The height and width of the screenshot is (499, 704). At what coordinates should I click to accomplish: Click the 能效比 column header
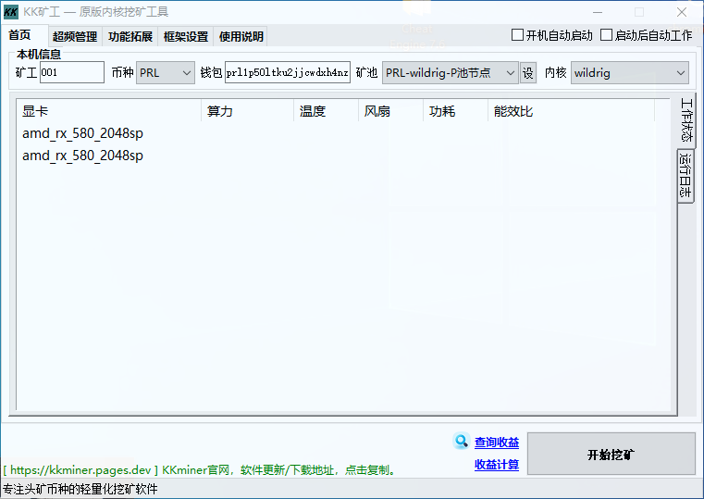pyautogui.click(x=571, y=111)
